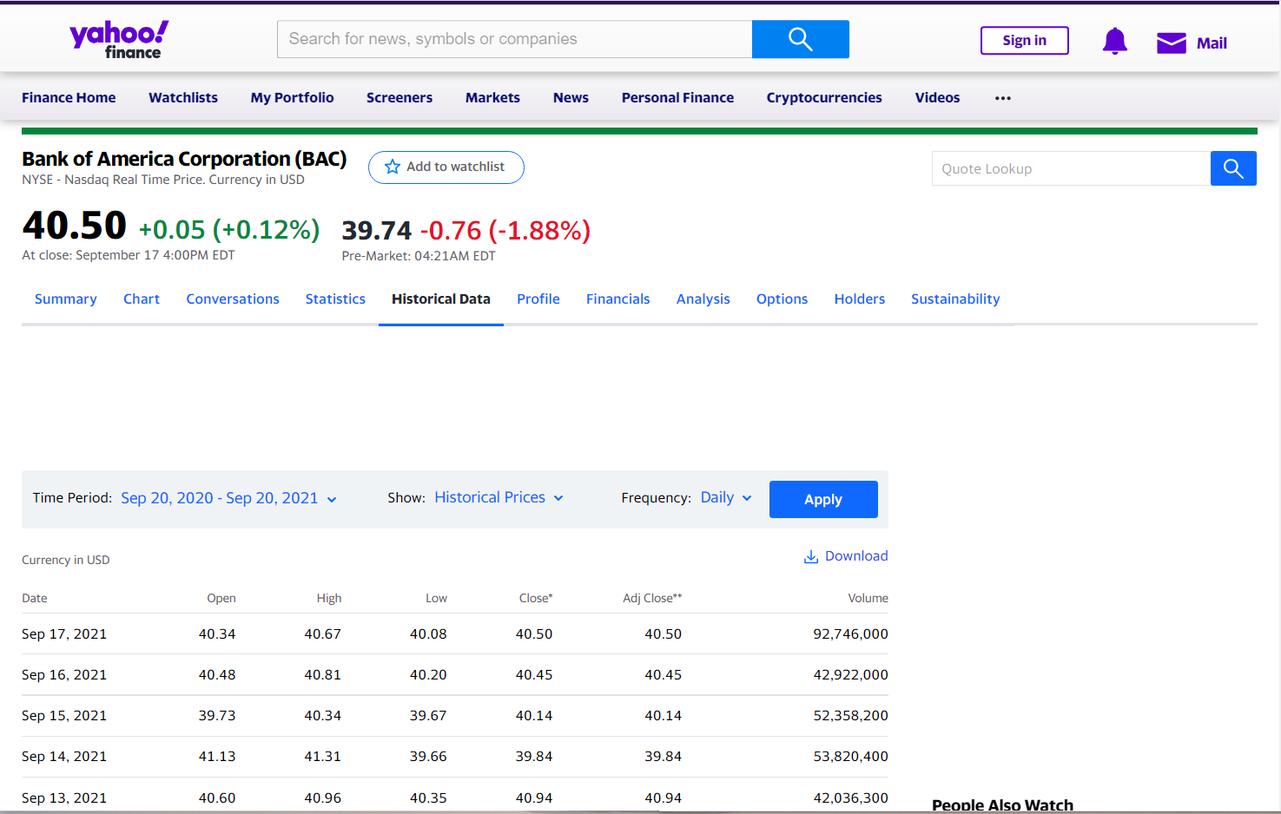Open News in navigation
The image size is (1281, 814).
[571, 98]
